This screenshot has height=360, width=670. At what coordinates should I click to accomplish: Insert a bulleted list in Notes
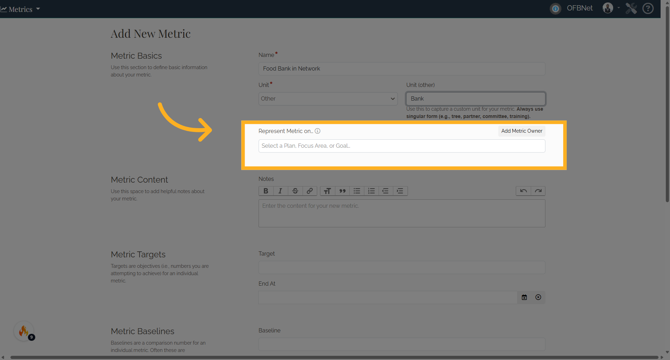tap(357, 191)
